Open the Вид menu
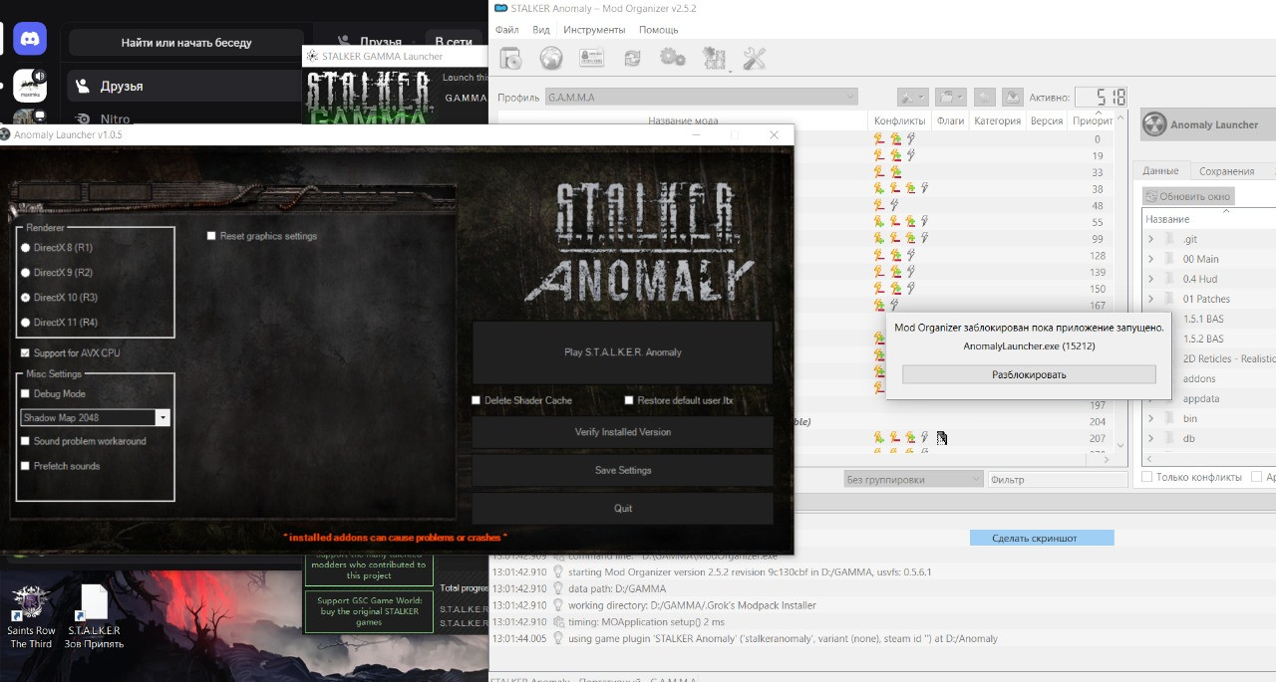The height and width of the screenshot is (682, 1276). 541,30
